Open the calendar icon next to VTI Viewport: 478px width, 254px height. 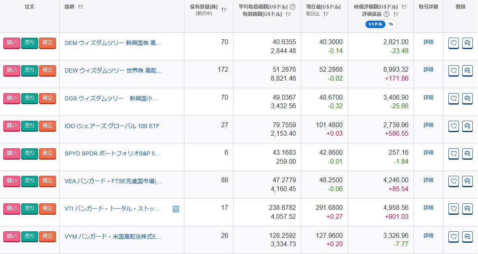[176, 209]
